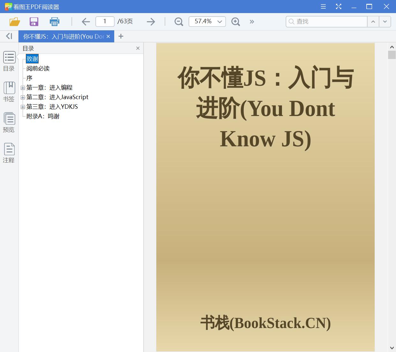The image size is (396, 352).
Task: Open the 书签 bookmarks panel
Action: pos(9,92)
